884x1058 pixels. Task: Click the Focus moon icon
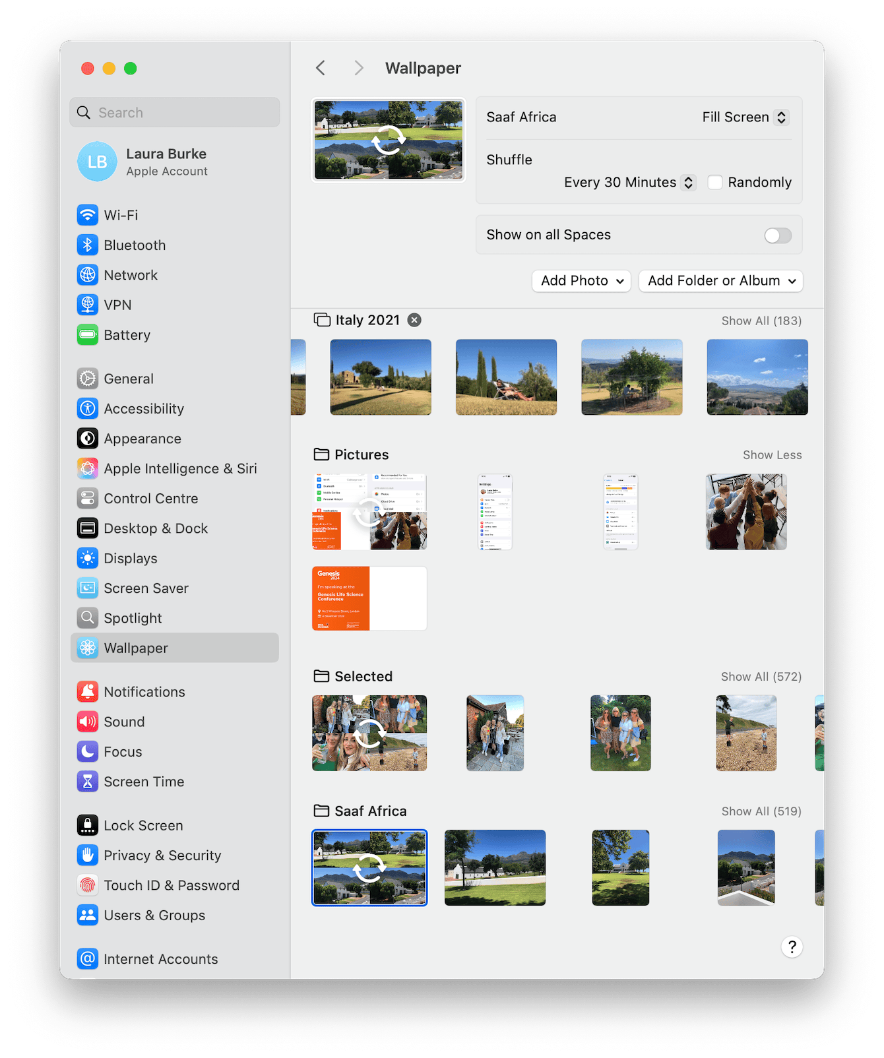click(87, 752)
